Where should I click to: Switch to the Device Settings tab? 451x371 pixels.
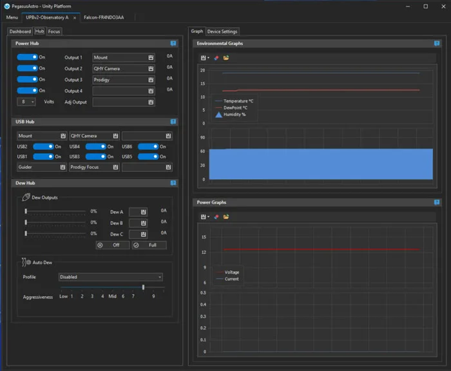222,31
